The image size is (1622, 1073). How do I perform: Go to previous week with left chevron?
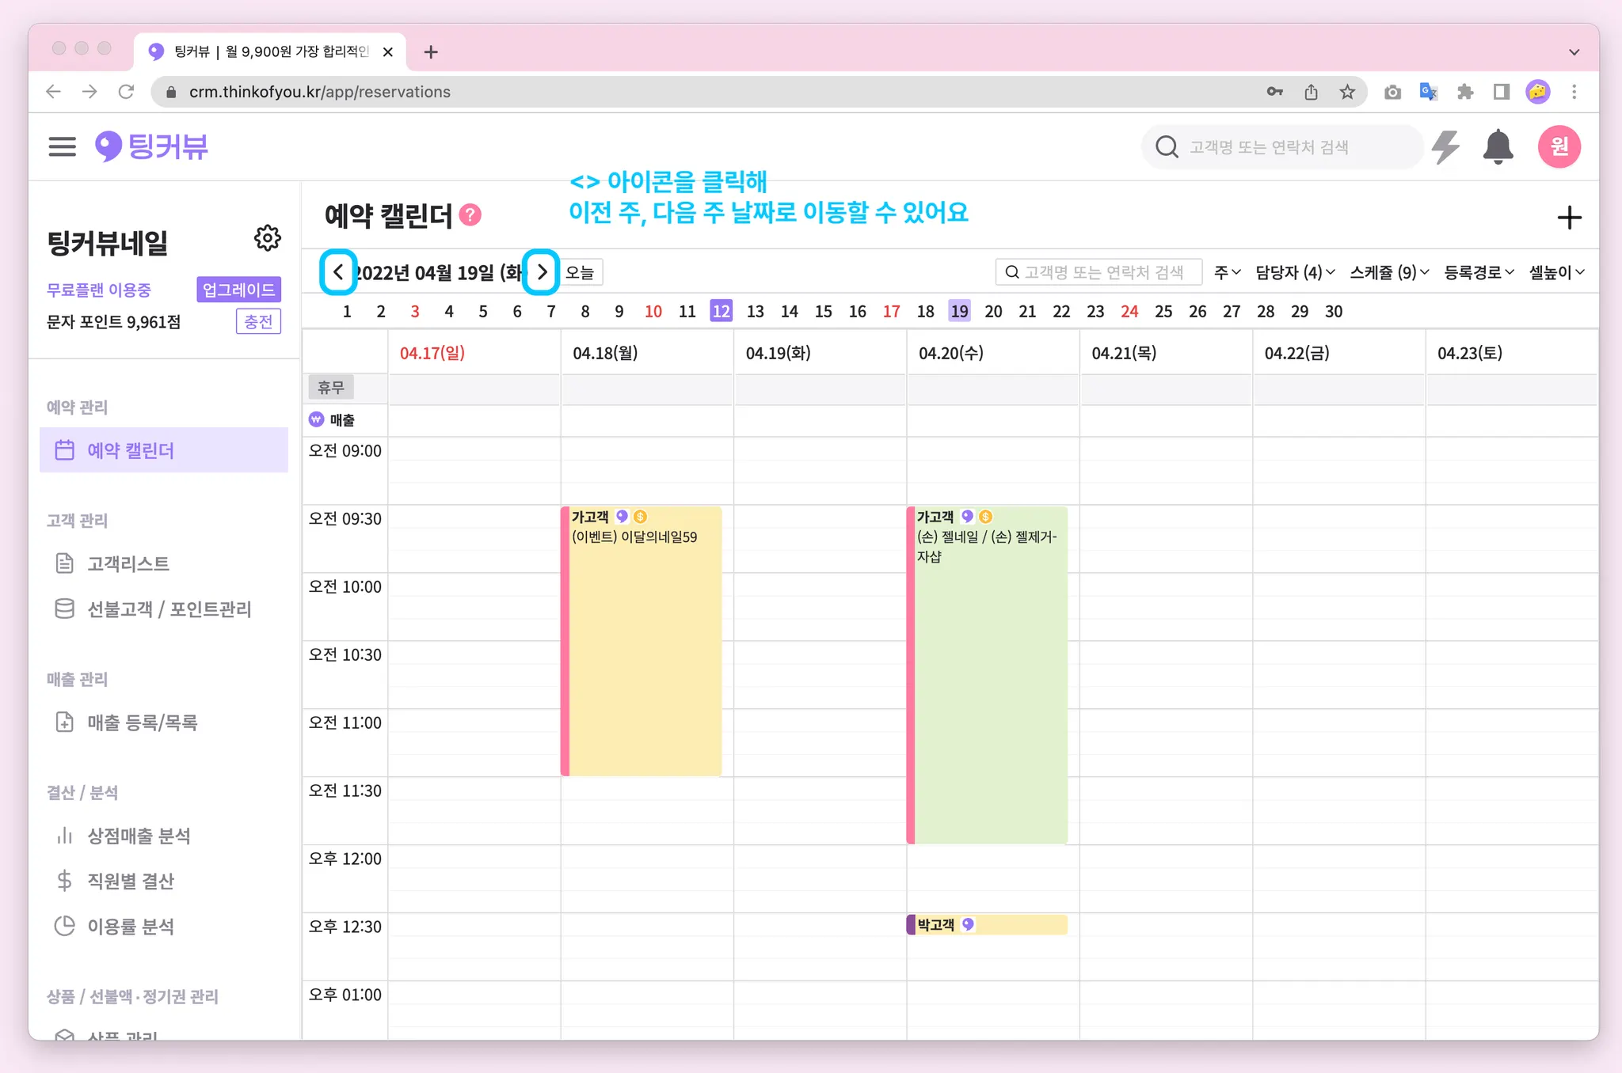[338, 272]
